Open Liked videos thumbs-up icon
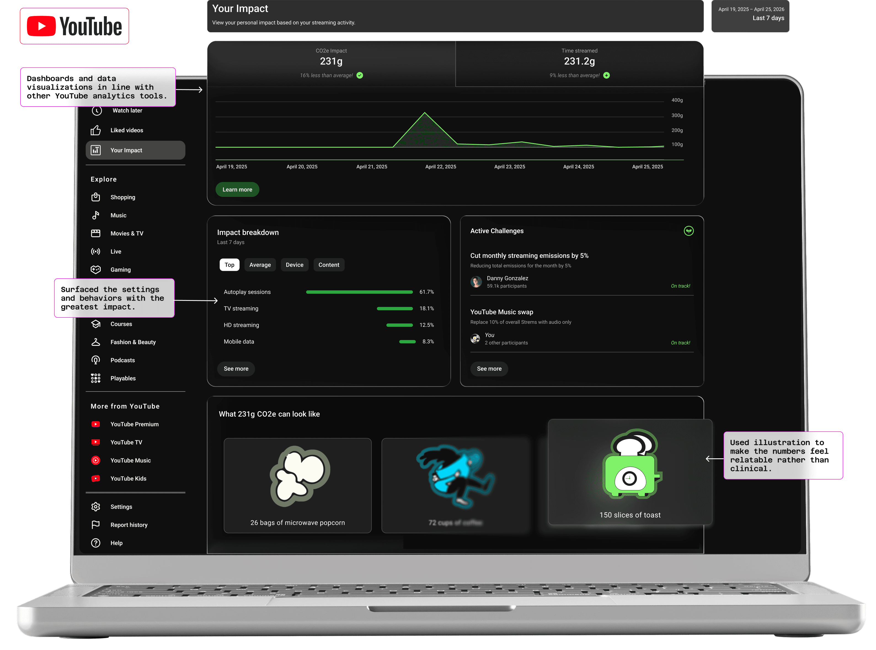 click(x=96, y=130)
